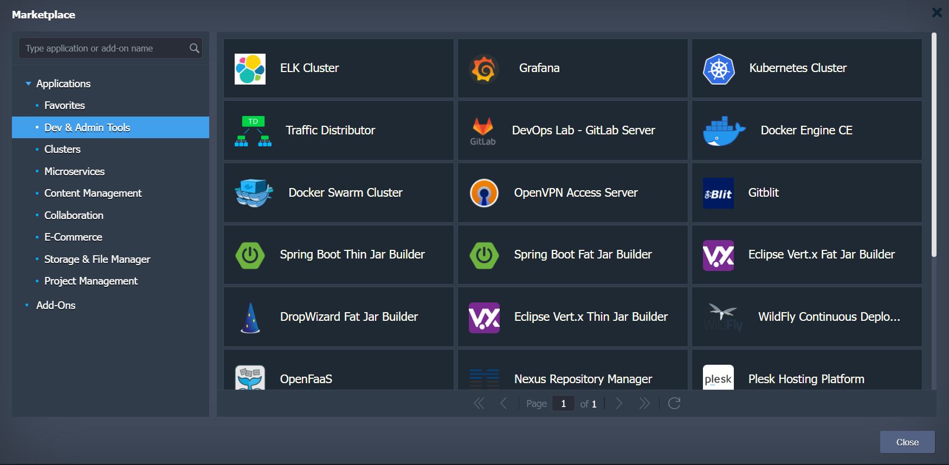Select Dev & Admin Tools category
This screenshot has width=949, height=465.
click(x=111, y=127)
